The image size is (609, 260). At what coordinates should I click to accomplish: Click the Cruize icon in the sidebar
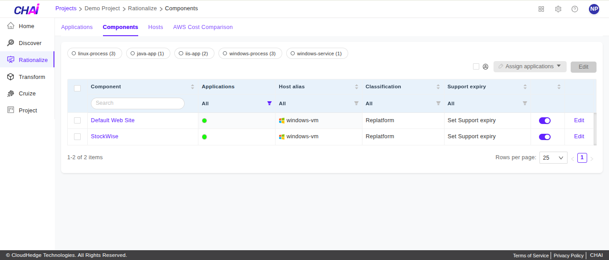point(11,94)
